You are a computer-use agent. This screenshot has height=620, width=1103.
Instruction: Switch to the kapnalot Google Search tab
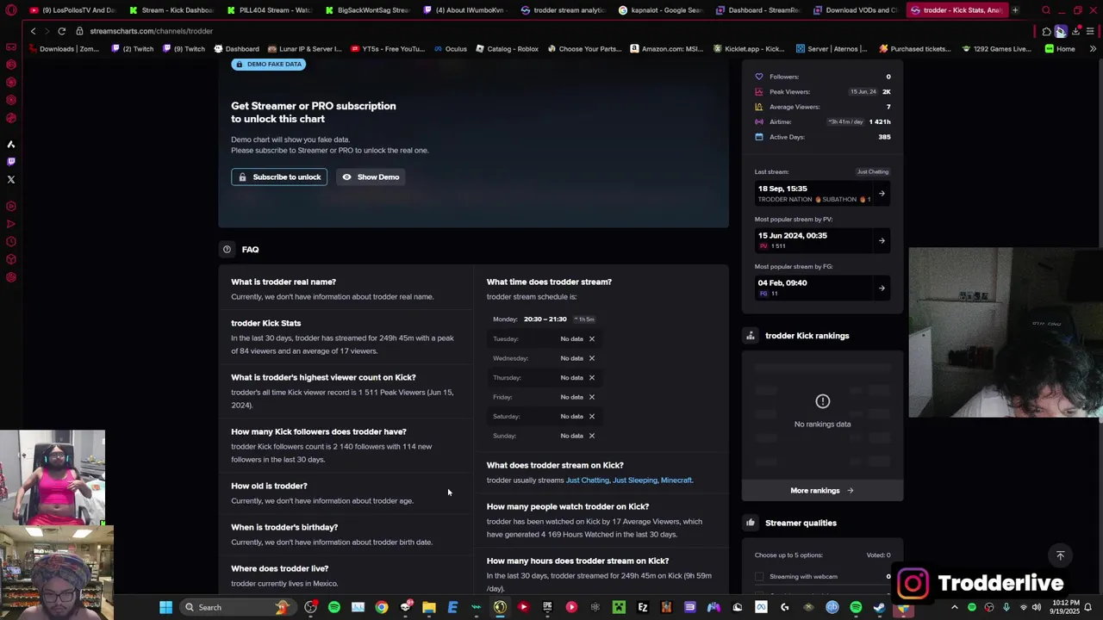662,10
